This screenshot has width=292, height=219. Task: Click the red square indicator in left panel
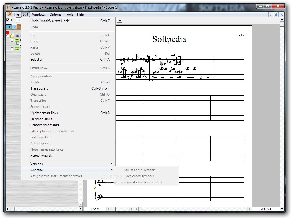[x=8, y=33]
